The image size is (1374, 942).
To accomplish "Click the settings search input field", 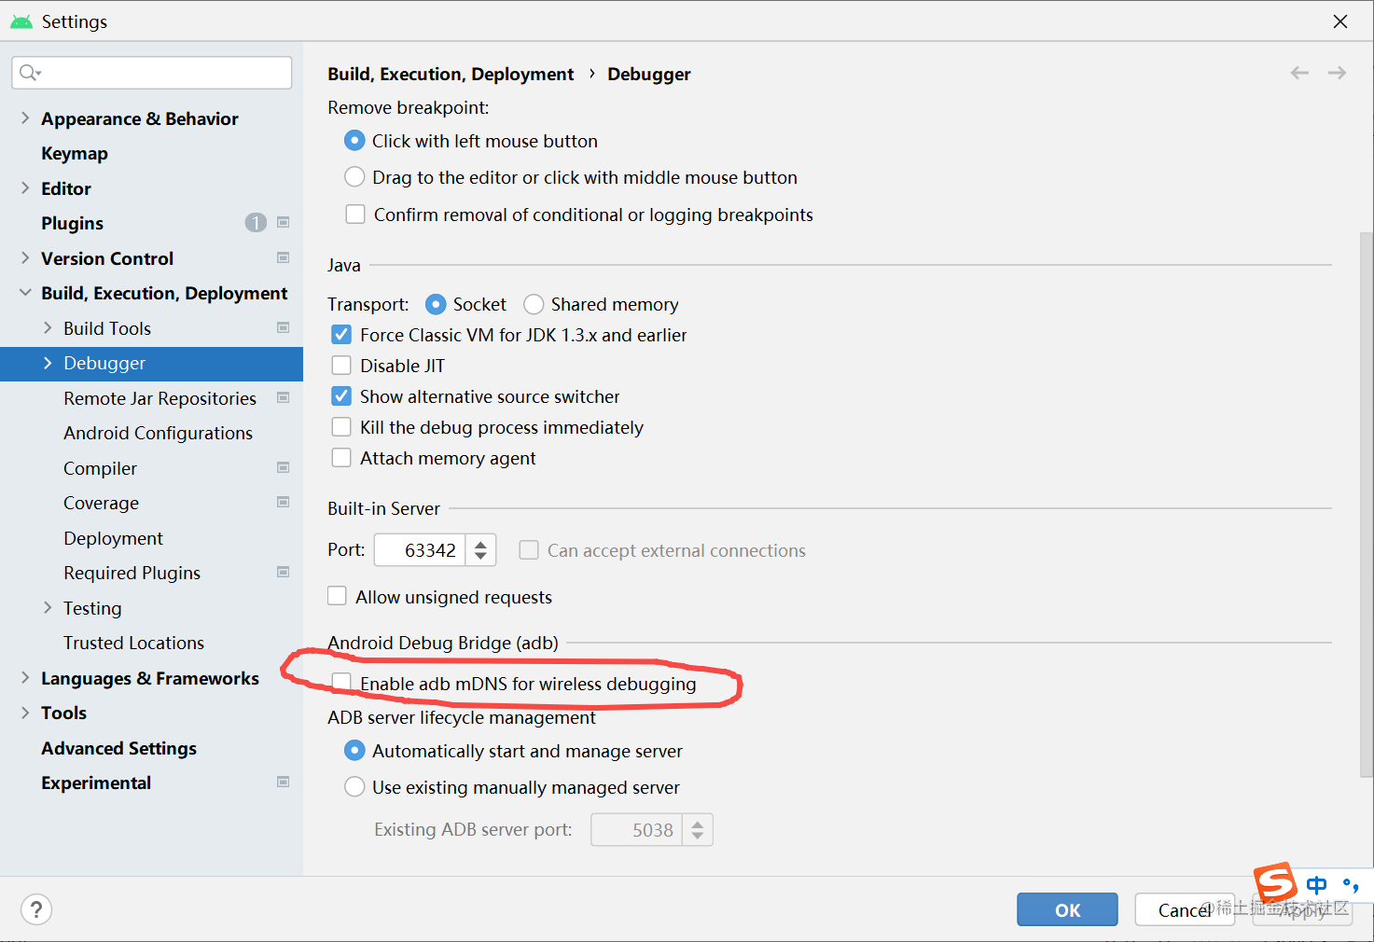I will pos(152,73).
